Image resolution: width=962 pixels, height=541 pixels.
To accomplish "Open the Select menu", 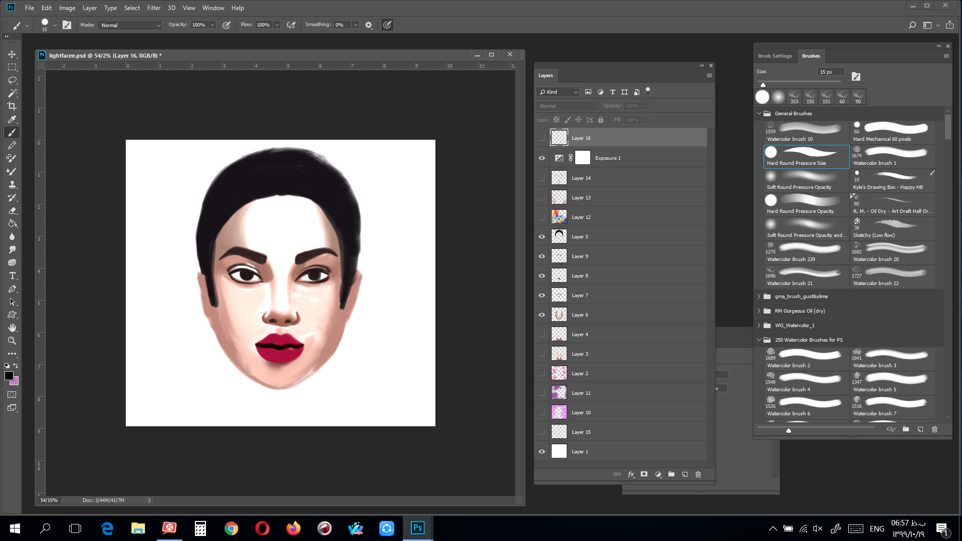I will pos(132,8).
